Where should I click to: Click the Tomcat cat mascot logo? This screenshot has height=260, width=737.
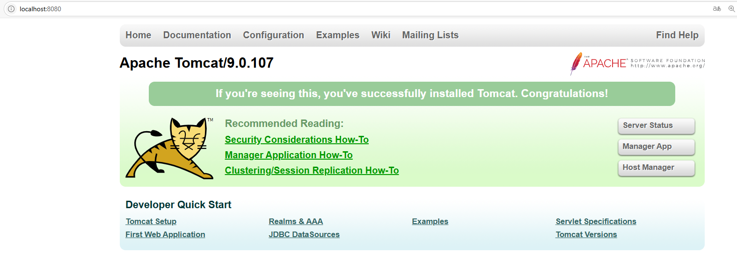point(170,148)
